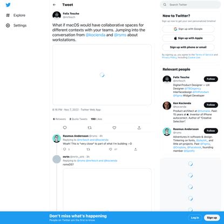Follow Rasmus Andersson
Screen dimensions: 224x224
pyautogui.click(x=211, y=131)
